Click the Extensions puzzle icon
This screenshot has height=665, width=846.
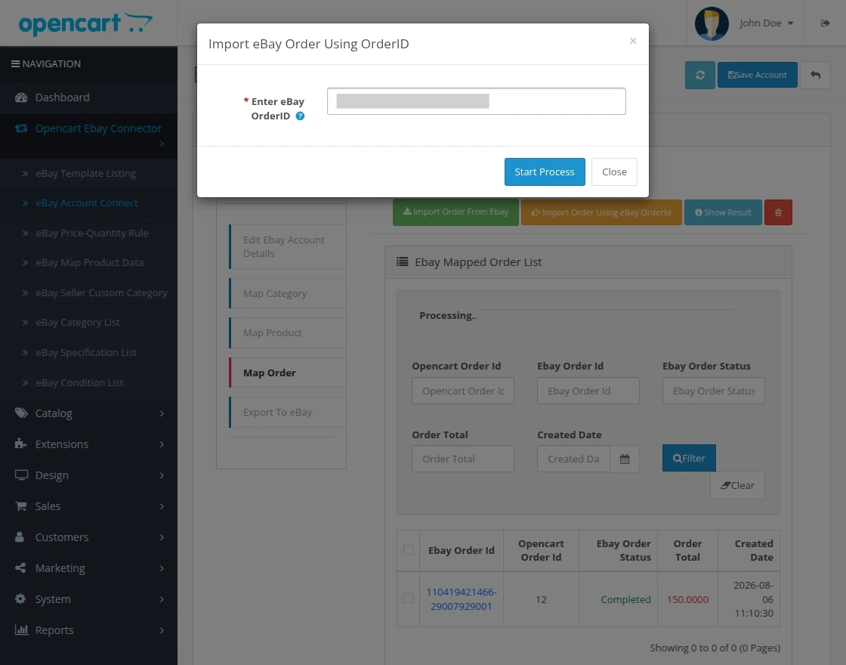[x=20, y=444]
